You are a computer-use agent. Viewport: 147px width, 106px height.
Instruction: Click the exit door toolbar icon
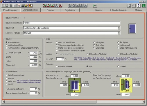[x=31, y=6]
